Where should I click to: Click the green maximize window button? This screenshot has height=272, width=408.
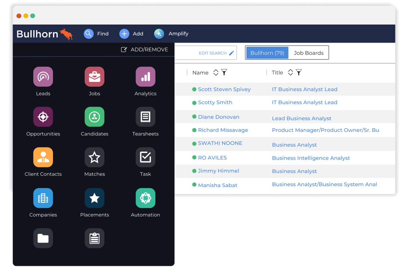coord(33,16)
